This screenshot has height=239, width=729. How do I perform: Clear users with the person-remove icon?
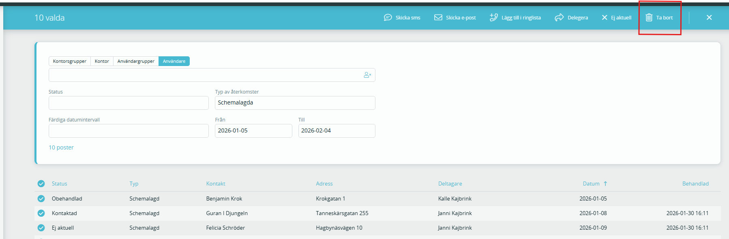click(x=367, y=75)
